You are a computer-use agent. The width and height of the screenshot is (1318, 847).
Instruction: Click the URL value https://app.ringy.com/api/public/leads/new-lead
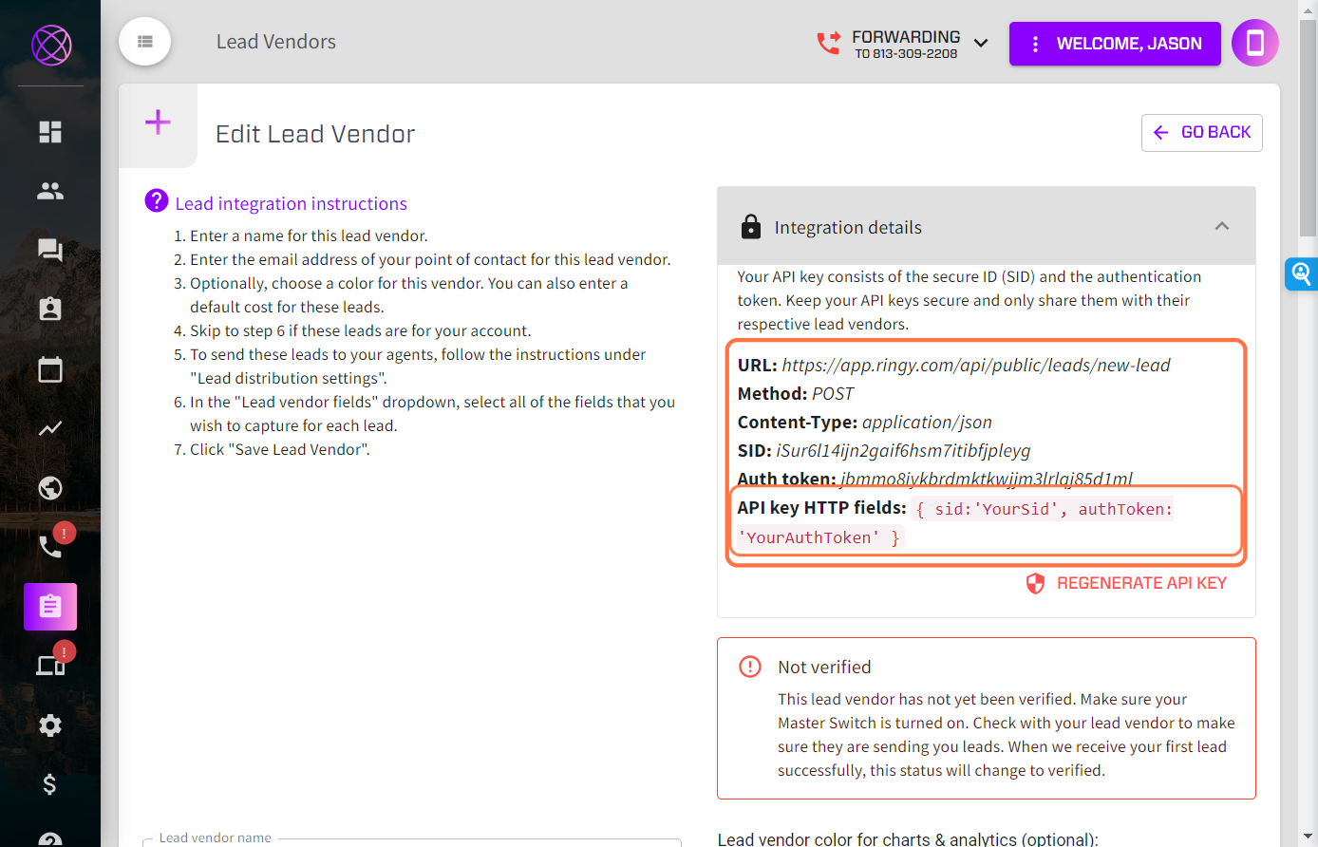(x=976, y=366)
